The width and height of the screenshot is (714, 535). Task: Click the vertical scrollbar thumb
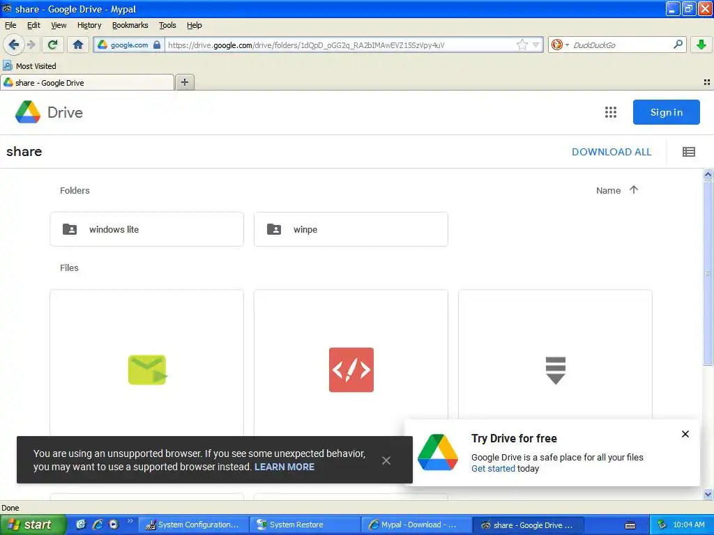[x=708, y=273]
